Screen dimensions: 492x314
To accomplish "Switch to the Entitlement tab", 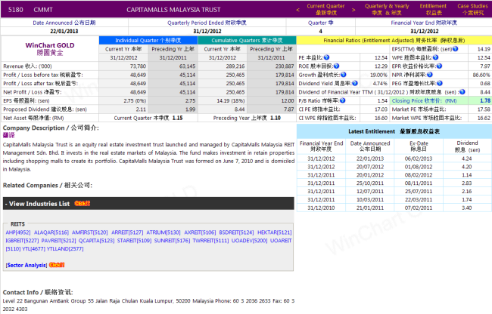I will pos(433,9).
